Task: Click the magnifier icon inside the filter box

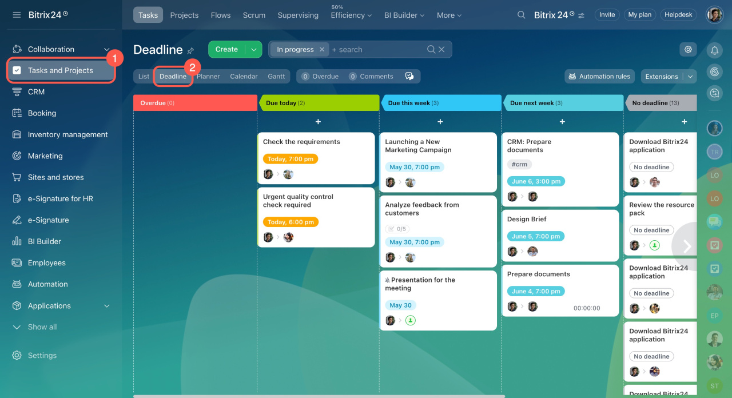Action: click(x=431, y=50)
